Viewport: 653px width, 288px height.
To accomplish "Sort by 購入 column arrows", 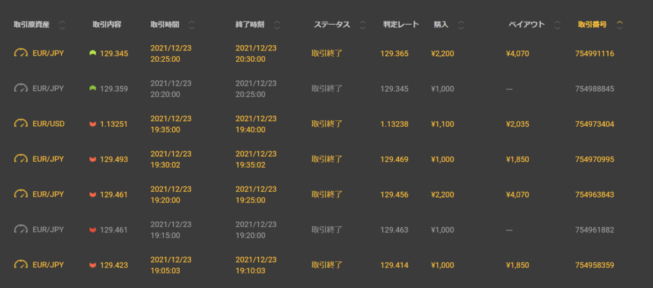I will (460, 25).
